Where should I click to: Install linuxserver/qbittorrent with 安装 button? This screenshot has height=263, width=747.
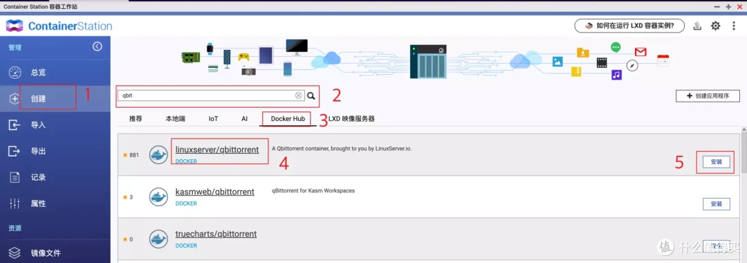click(x=717, y=162)
